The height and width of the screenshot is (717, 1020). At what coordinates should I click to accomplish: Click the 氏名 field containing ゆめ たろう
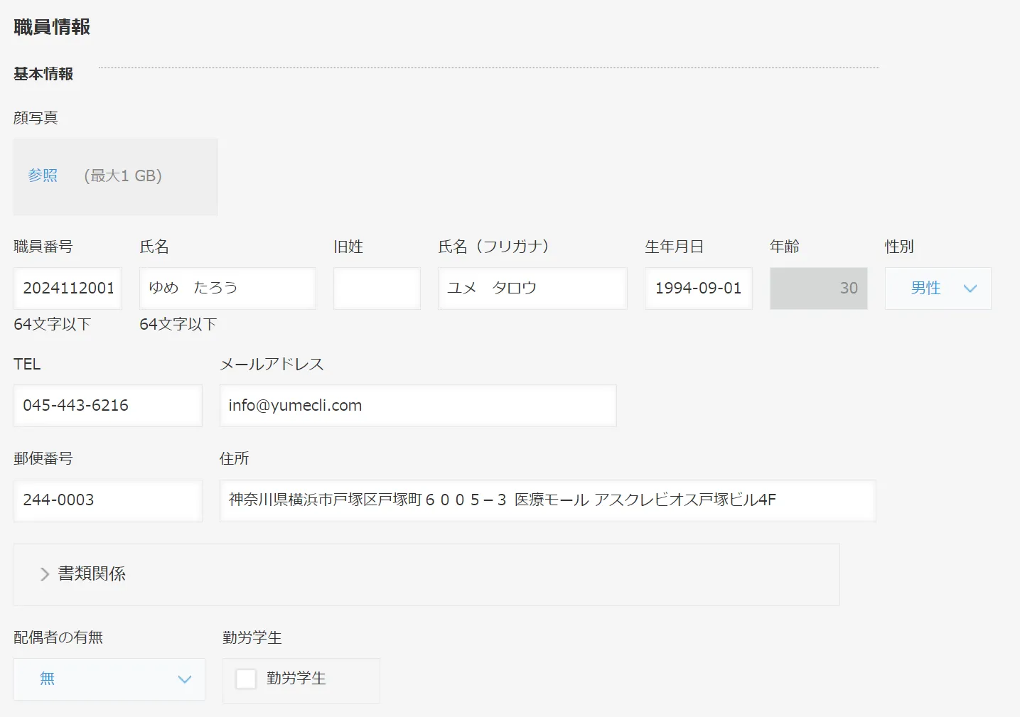(x=227, y=288)
